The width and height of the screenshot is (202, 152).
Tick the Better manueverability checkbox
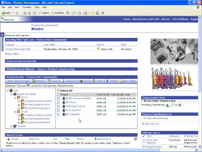coord(58,99)
